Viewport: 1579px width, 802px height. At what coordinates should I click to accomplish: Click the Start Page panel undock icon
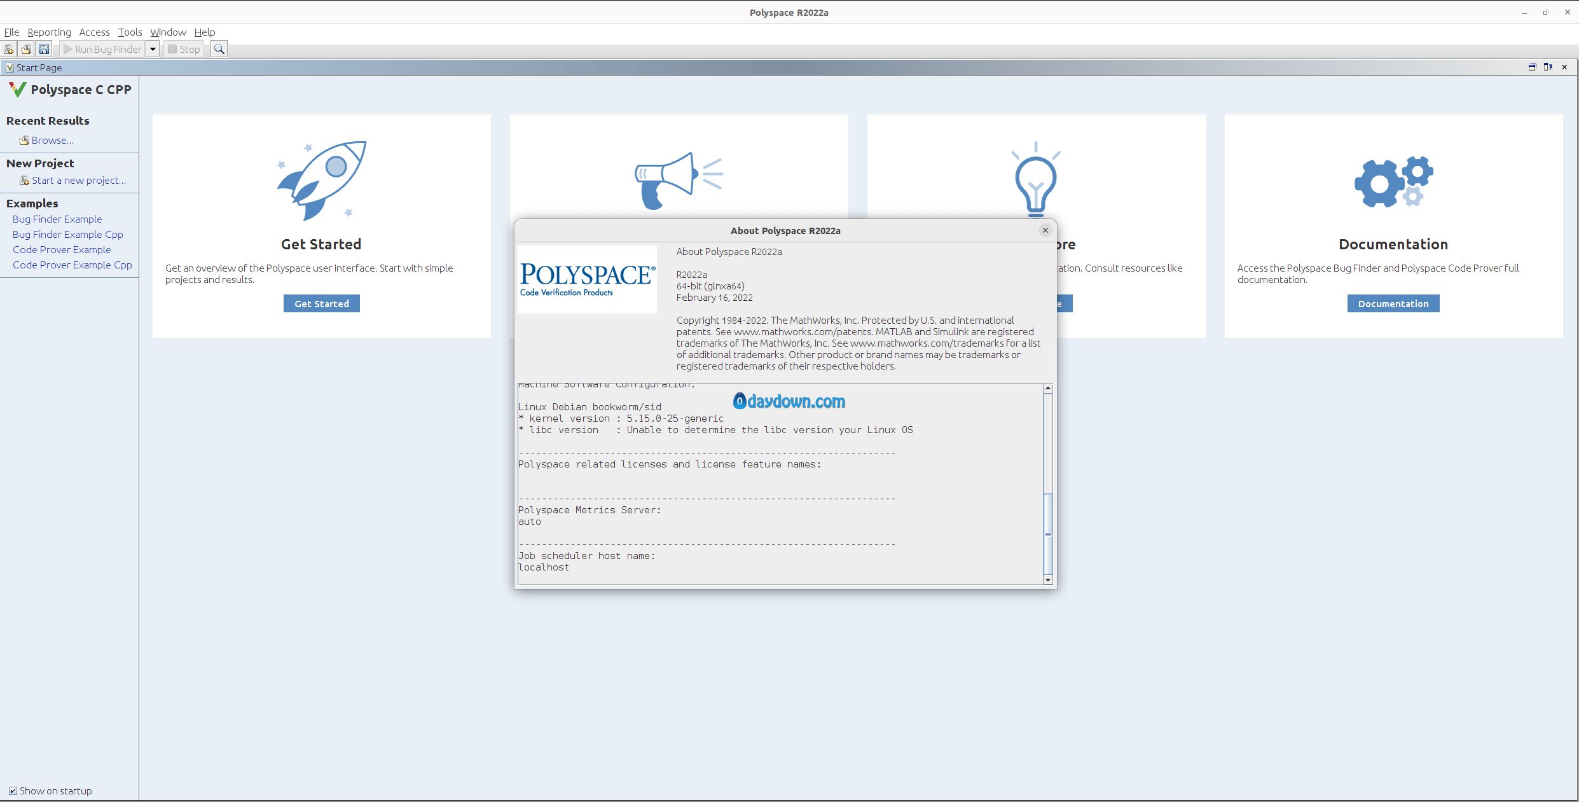click(1548, 67)
